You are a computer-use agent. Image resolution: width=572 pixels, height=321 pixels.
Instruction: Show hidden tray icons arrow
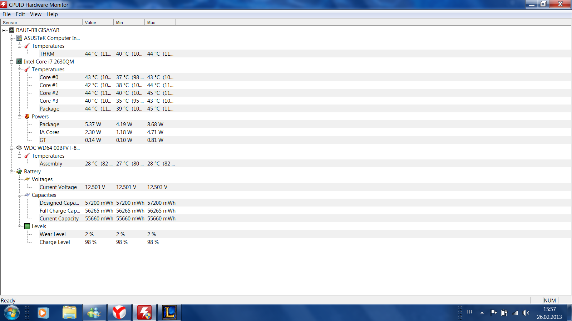[482, 313]
